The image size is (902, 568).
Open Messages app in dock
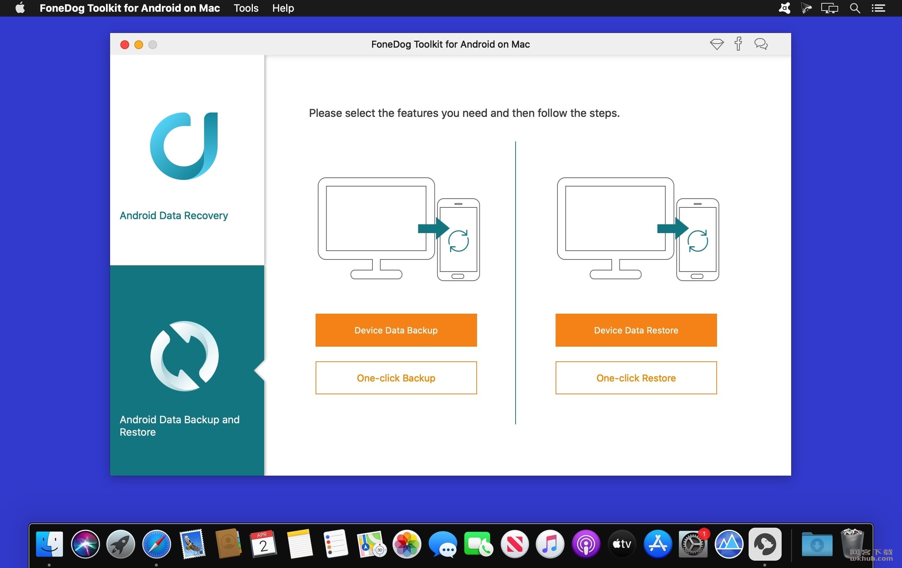point(443,543)
